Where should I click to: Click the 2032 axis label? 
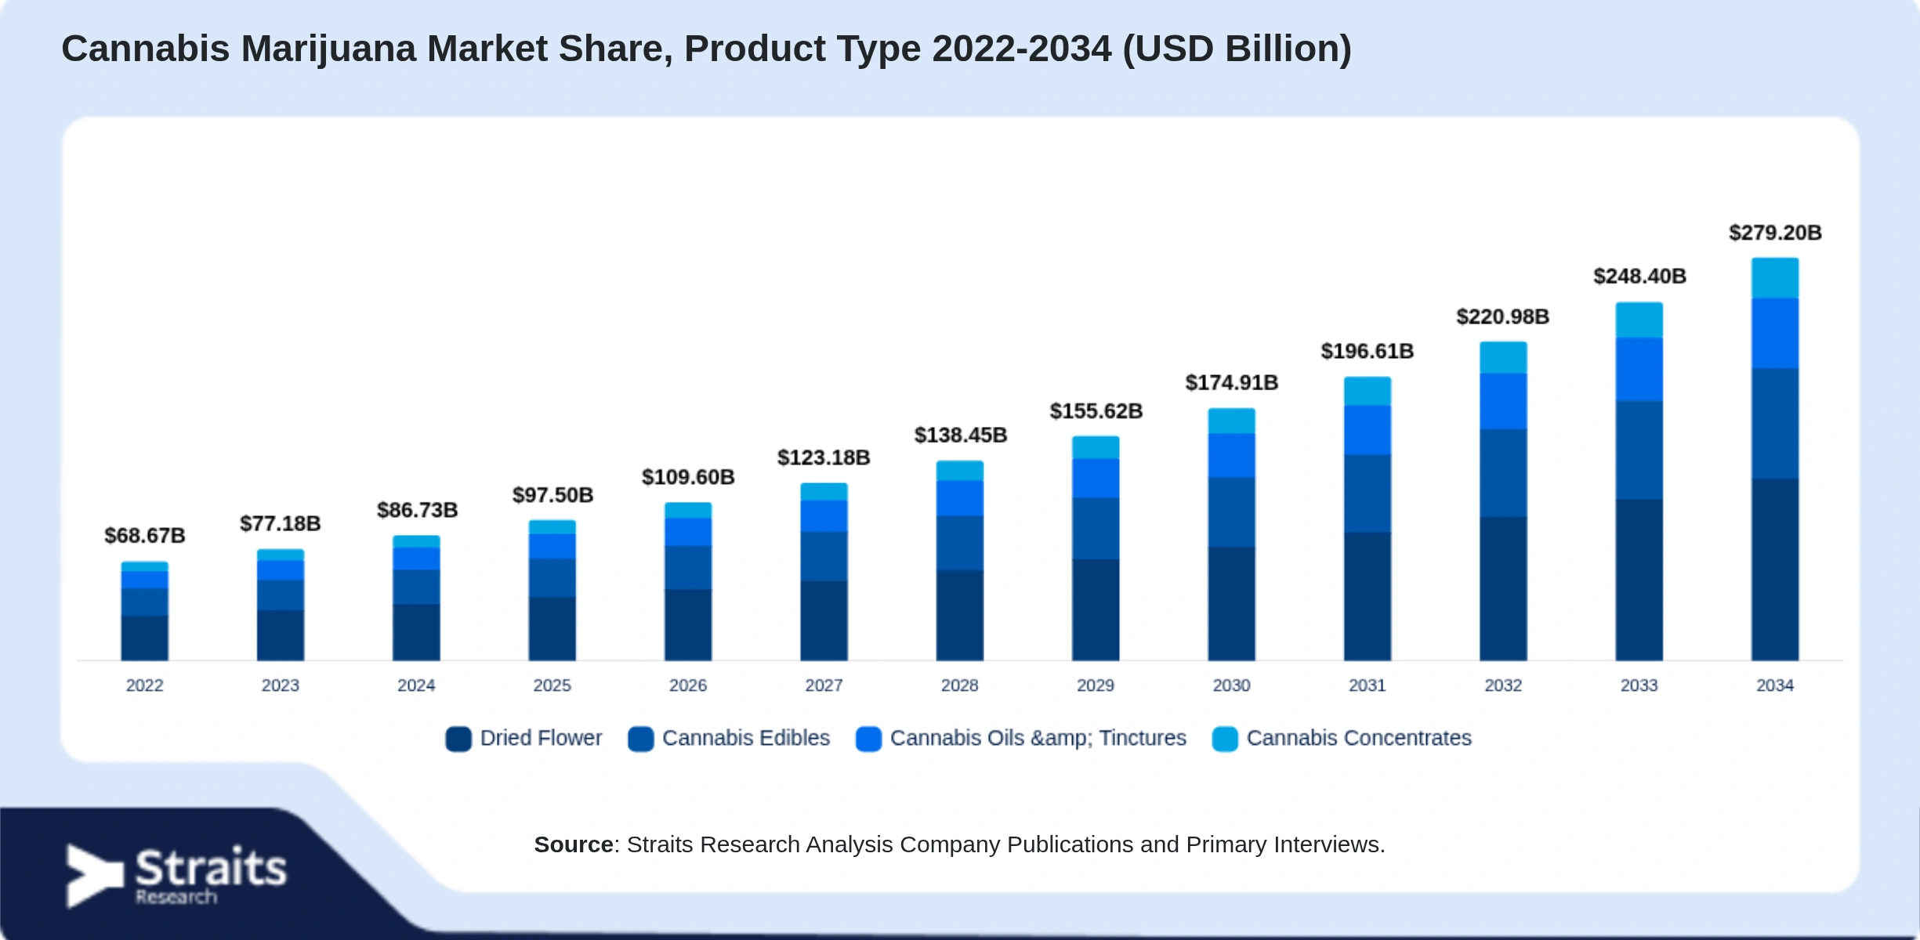[x=1503, y=685]
